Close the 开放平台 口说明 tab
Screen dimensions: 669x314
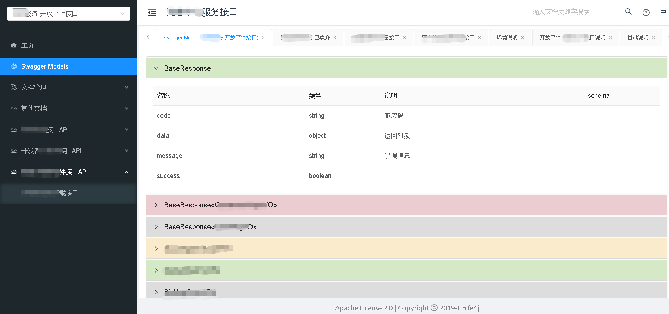coord(610,38)
